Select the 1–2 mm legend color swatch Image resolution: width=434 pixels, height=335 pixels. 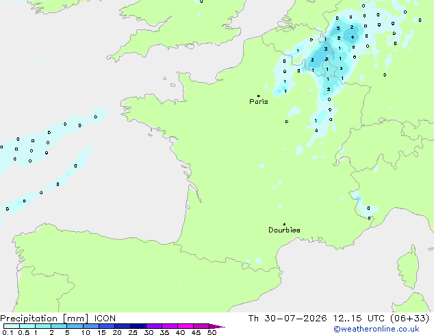point(43,326)
